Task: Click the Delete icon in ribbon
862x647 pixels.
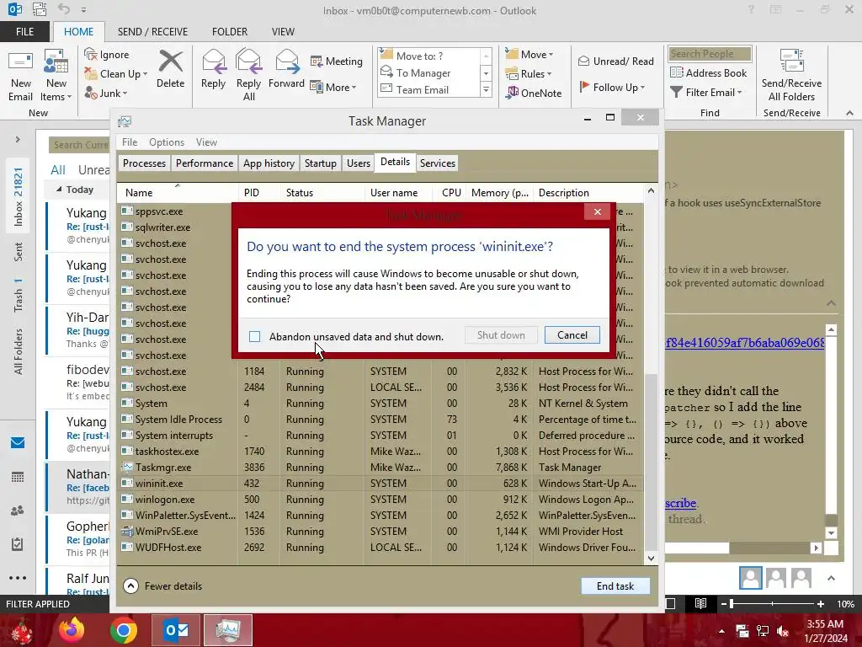Action: 170,69
